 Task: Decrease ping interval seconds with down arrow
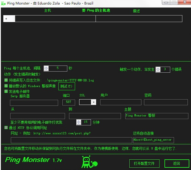click(x=46, y=70)
